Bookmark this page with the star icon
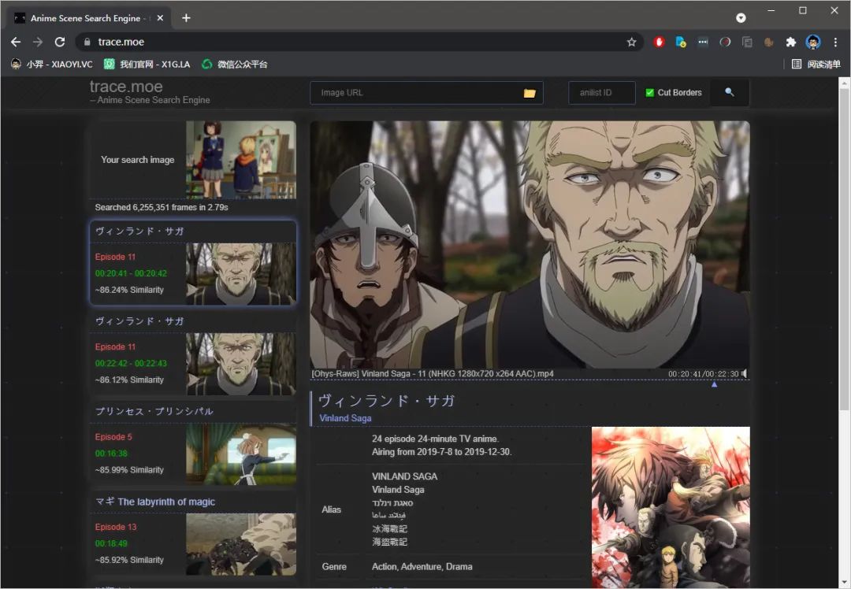The height and width of the screenshot is (589, 851). pos(631,42)
